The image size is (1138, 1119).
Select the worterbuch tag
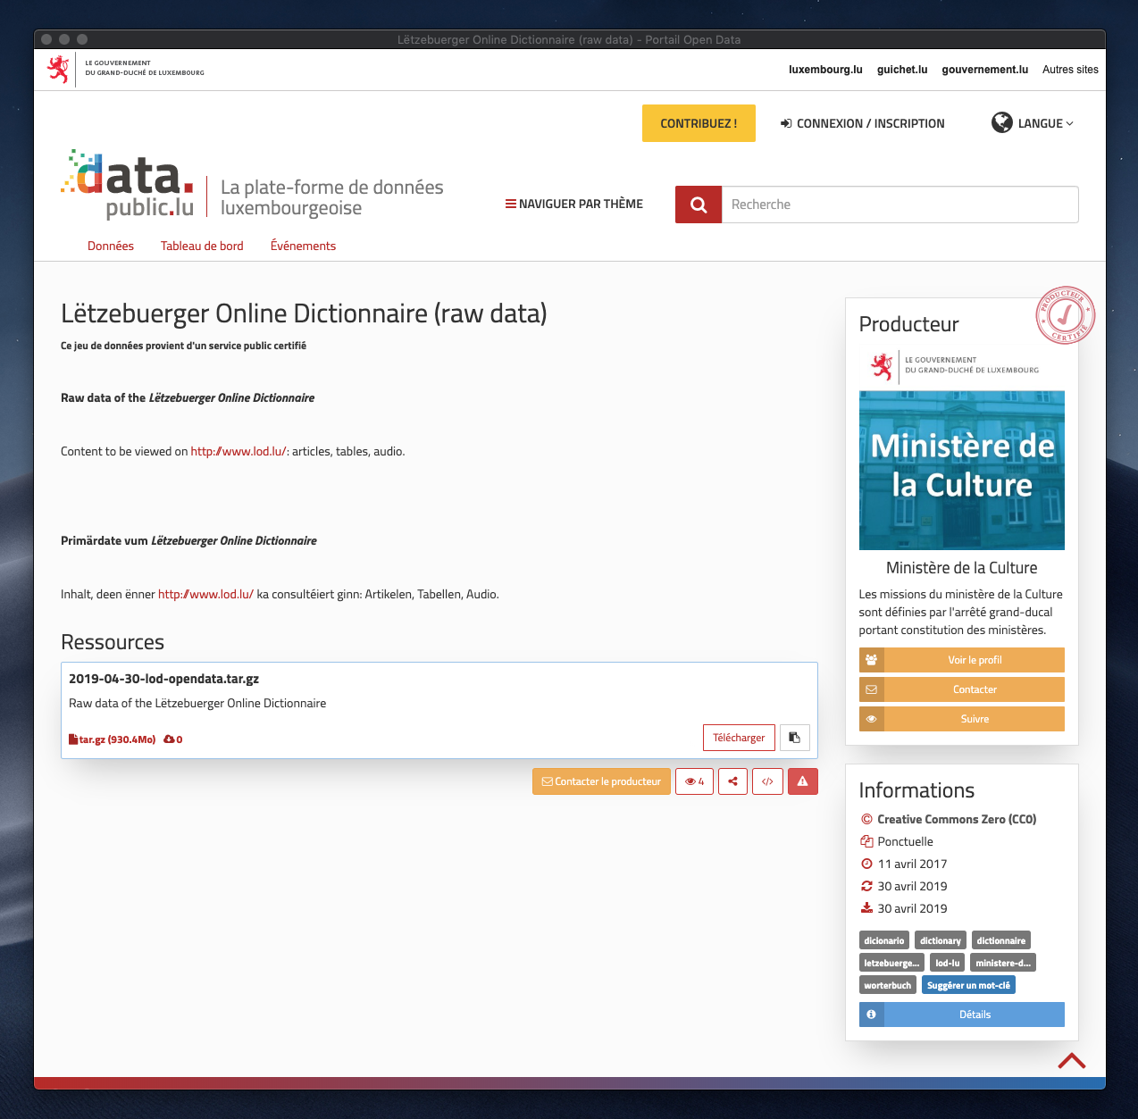click(888, 985)
